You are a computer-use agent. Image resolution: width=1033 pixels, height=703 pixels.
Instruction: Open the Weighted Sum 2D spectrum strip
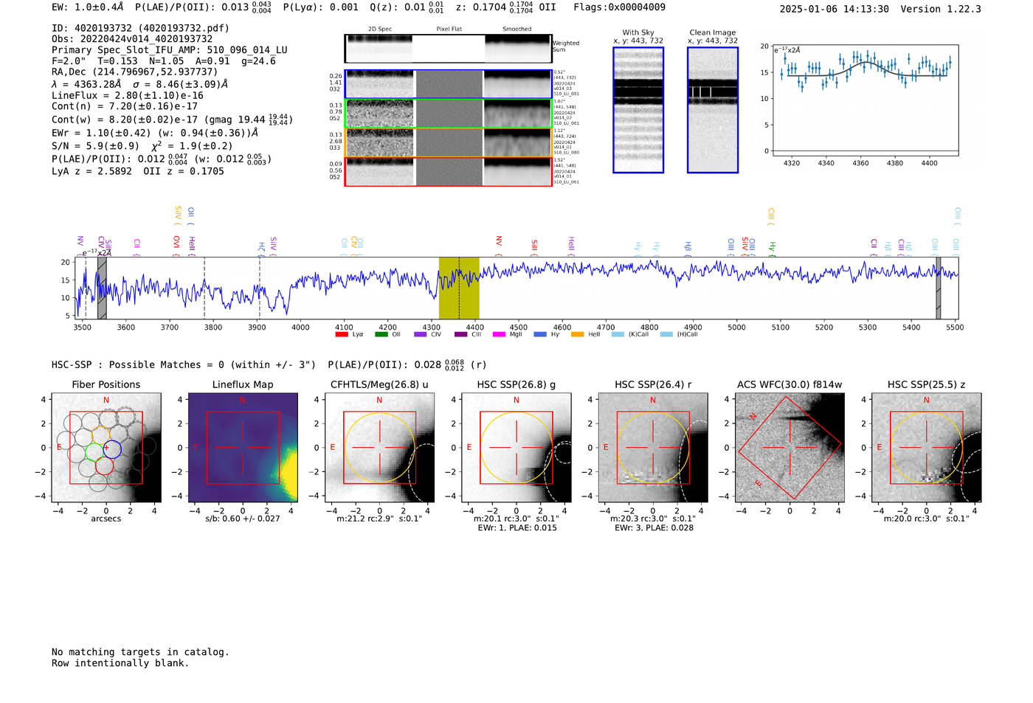coord(448,49)
